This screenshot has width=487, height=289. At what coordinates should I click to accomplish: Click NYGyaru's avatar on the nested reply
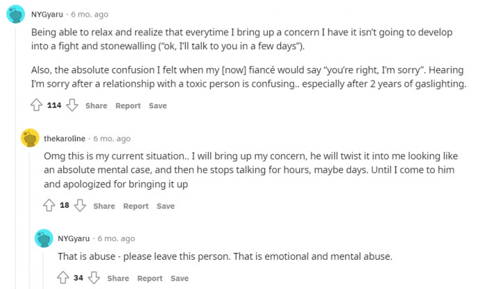45,238
